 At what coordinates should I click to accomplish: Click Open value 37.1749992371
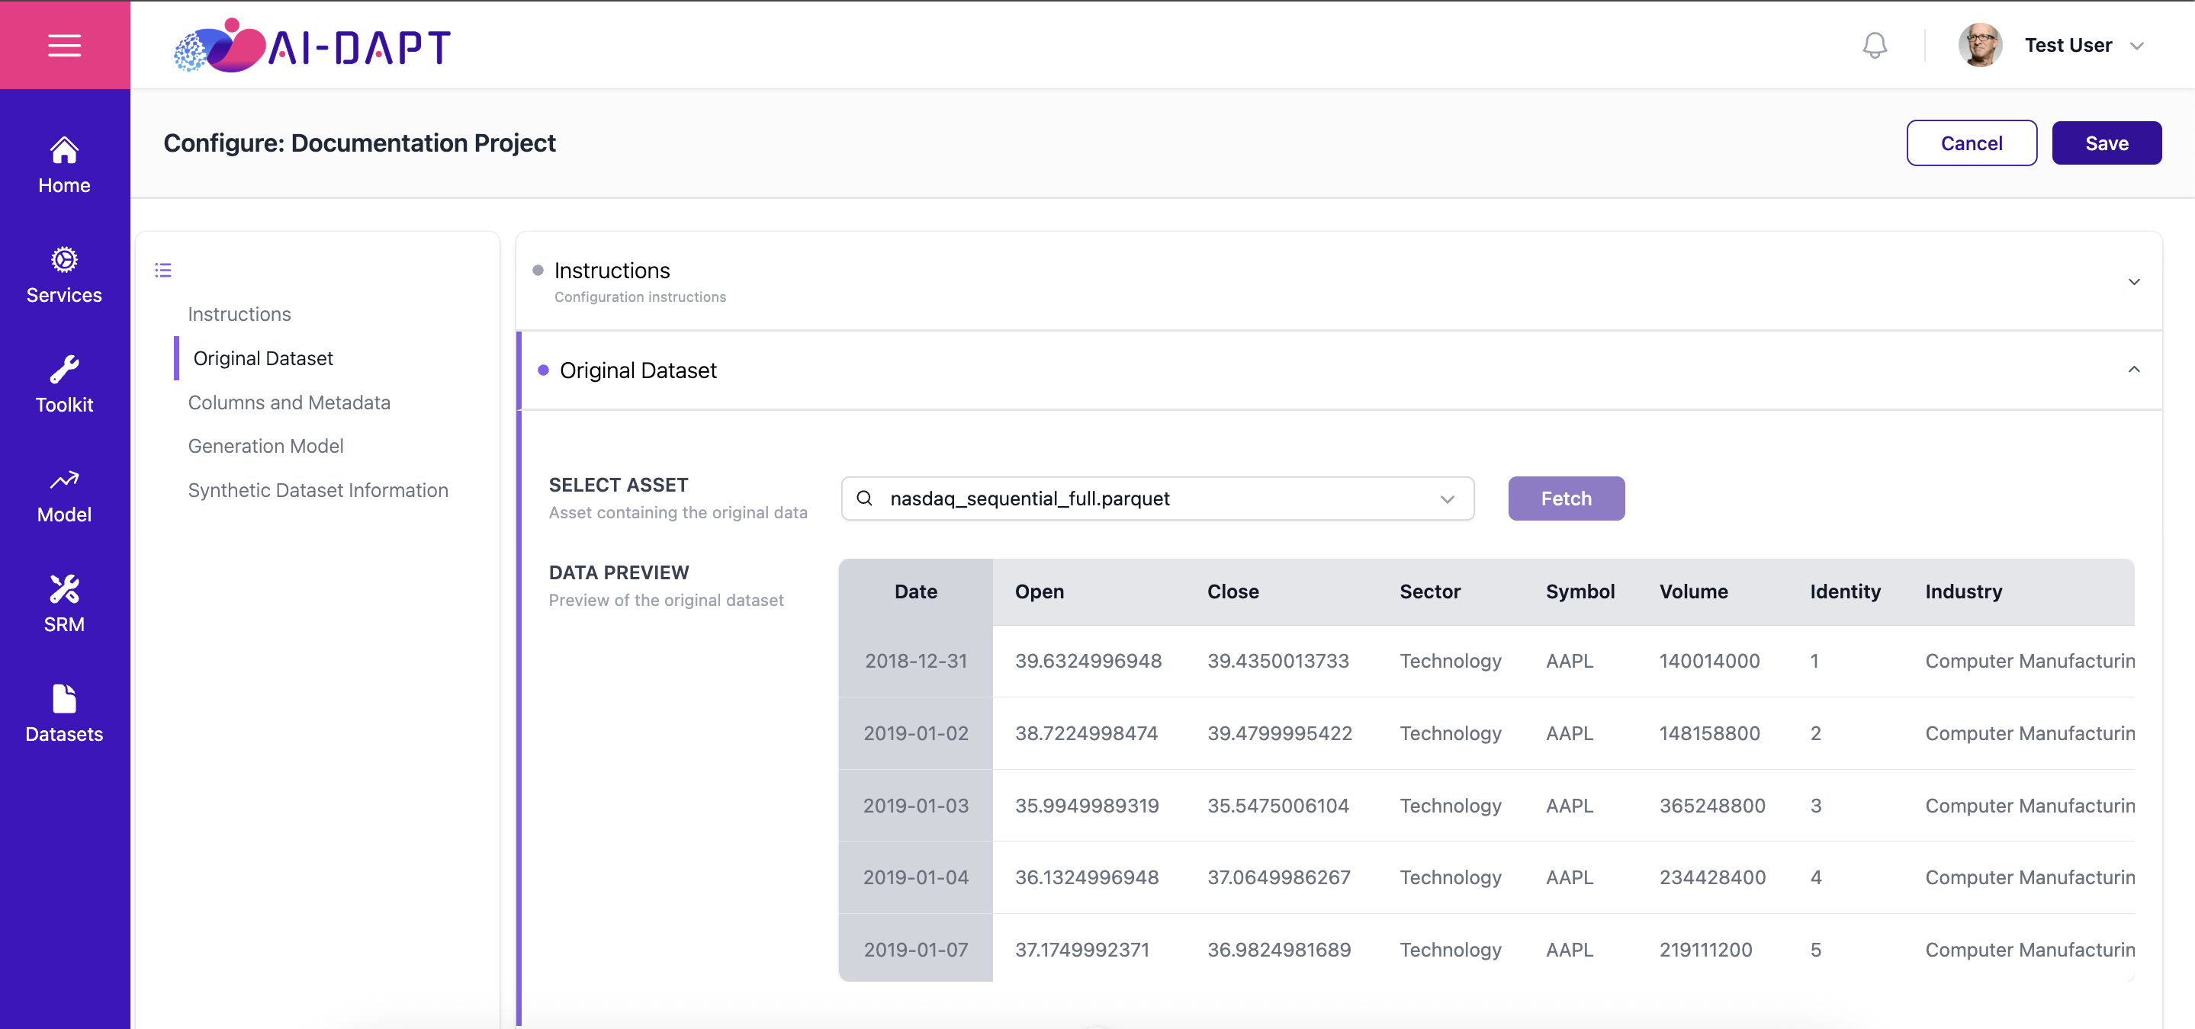coord(1081,950)
